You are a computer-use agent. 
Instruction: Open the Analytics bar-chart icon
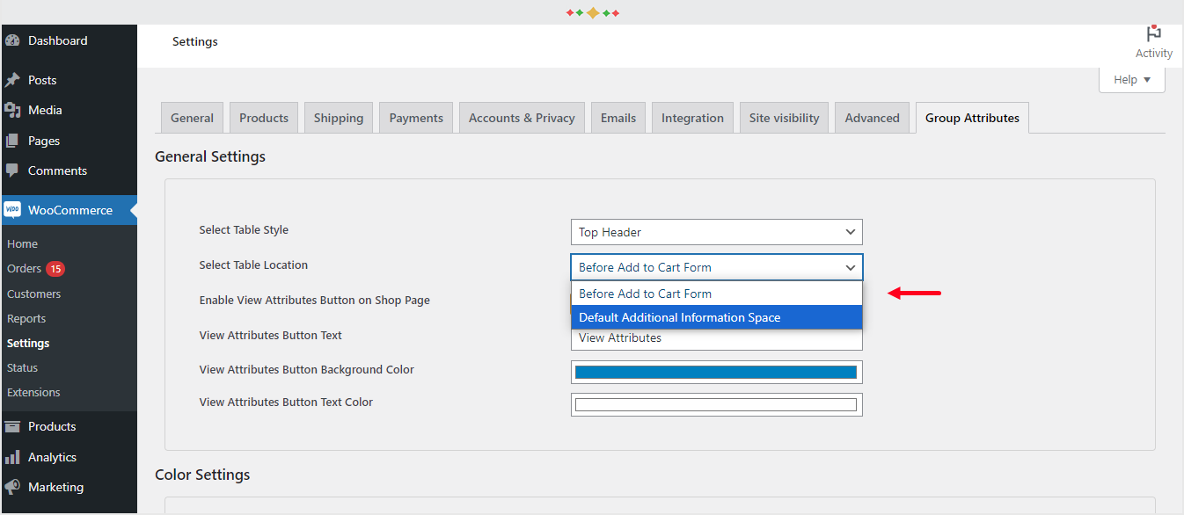[x=13, y=456]
